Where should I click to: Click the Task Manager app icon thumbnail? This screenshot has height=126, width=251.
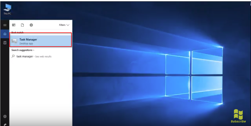coord(14,41)
